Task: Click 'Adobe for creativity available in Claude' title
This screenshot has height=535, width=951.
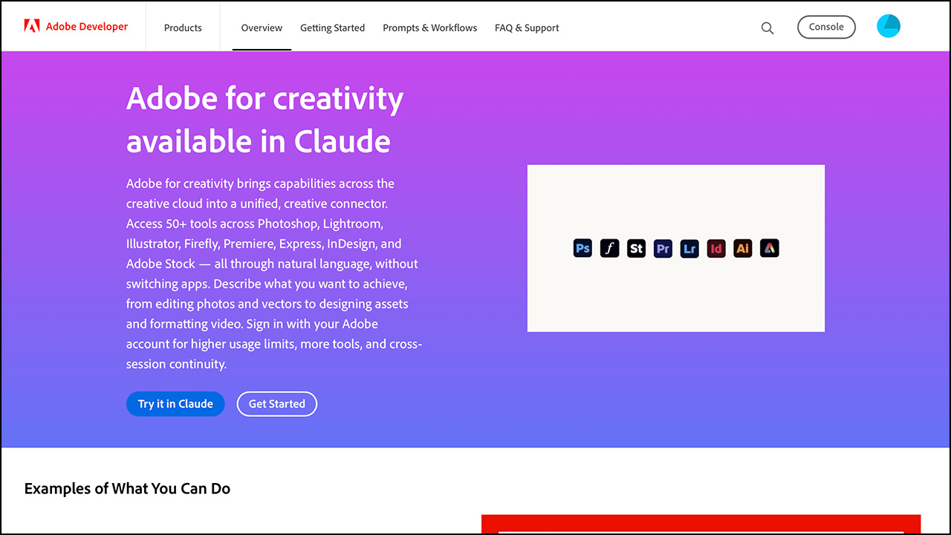Action: point(265,119)
